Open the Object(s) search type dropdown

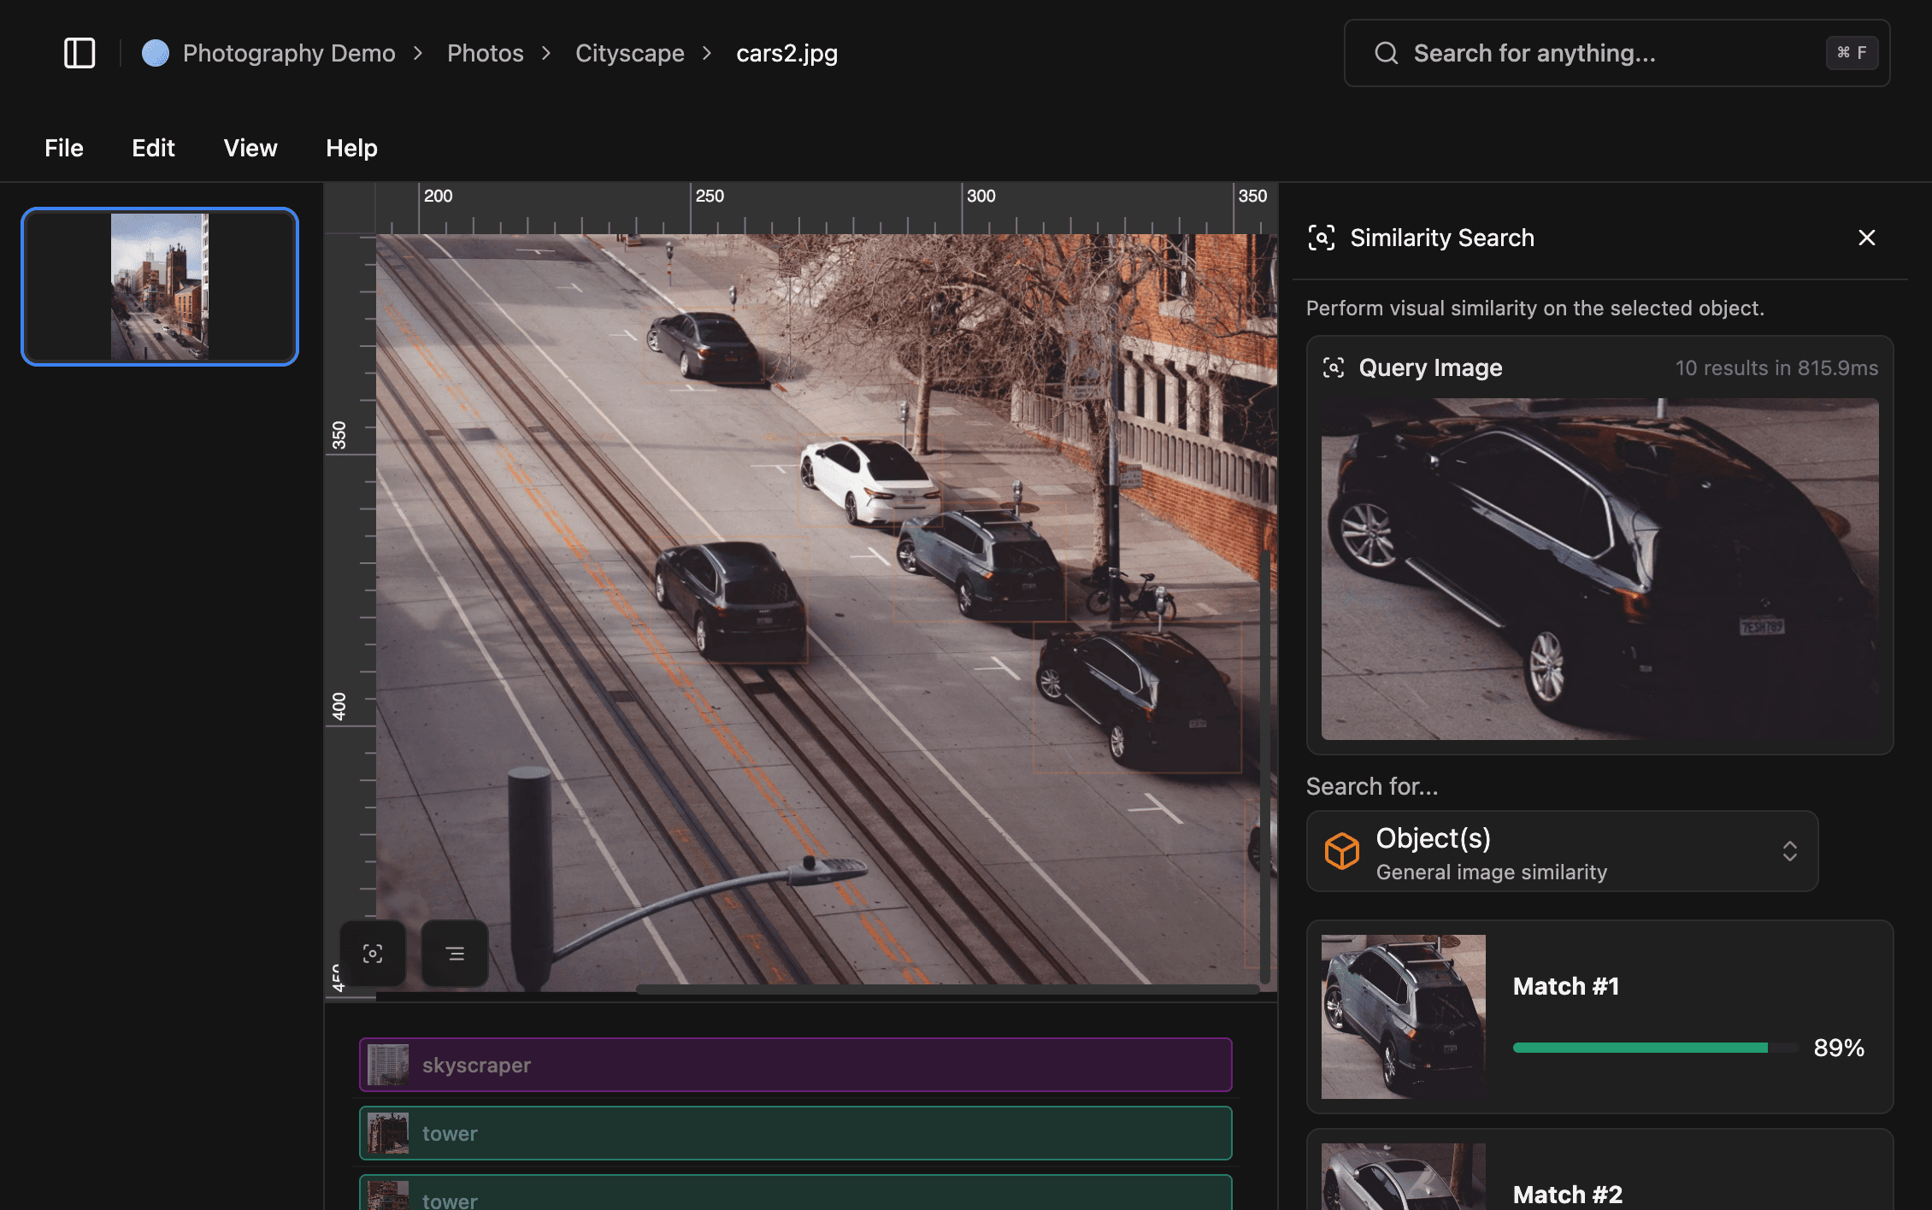coord(1561,851)
